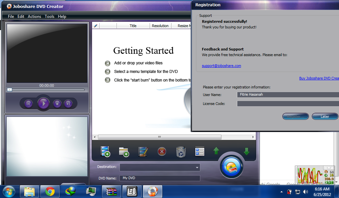Open the support@joboshare.com email link

coord(221,66)
